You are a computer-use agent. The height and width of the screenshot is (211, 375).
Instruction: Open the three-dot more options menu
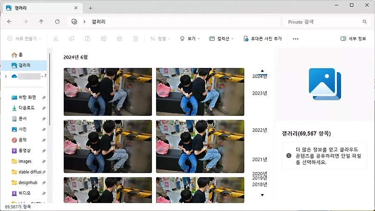296,39
